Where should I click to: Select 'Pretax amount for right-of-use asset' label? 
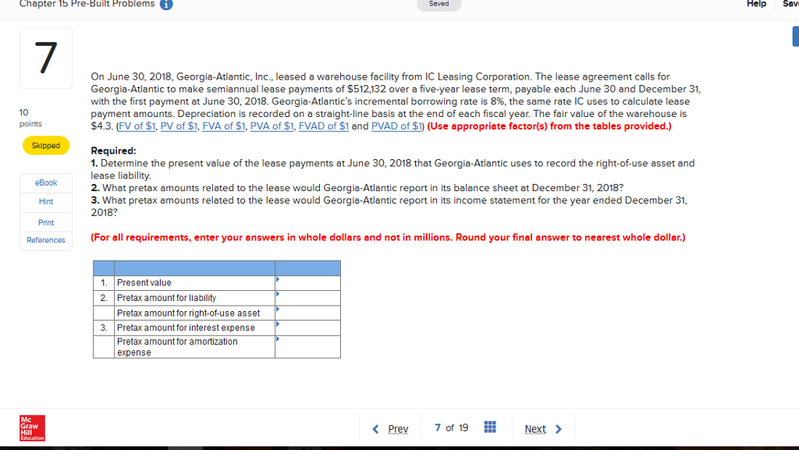pyautogui.click(x=189, y=313)
